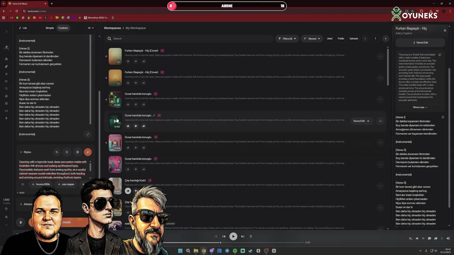Go to previous track in the player
This screenshot has height=255, width=454.
coord(224,236)
